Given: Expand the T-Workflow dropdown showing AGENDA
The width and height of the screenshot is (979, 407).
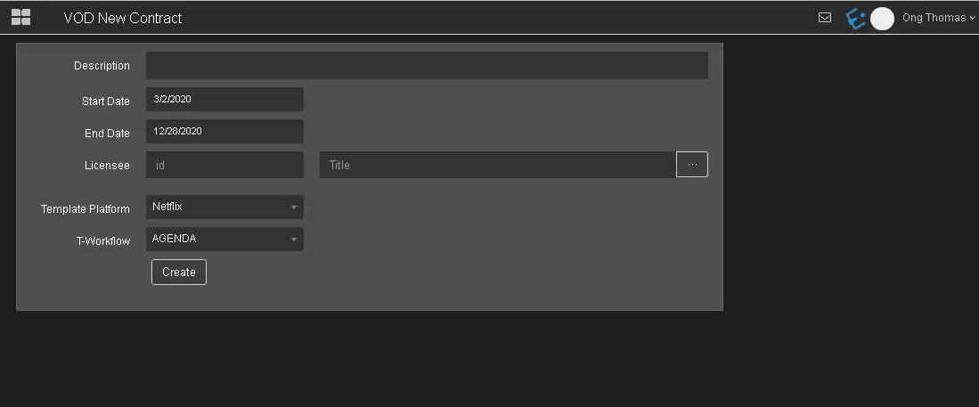Looking at the screenshot, I should coord(224,239).
